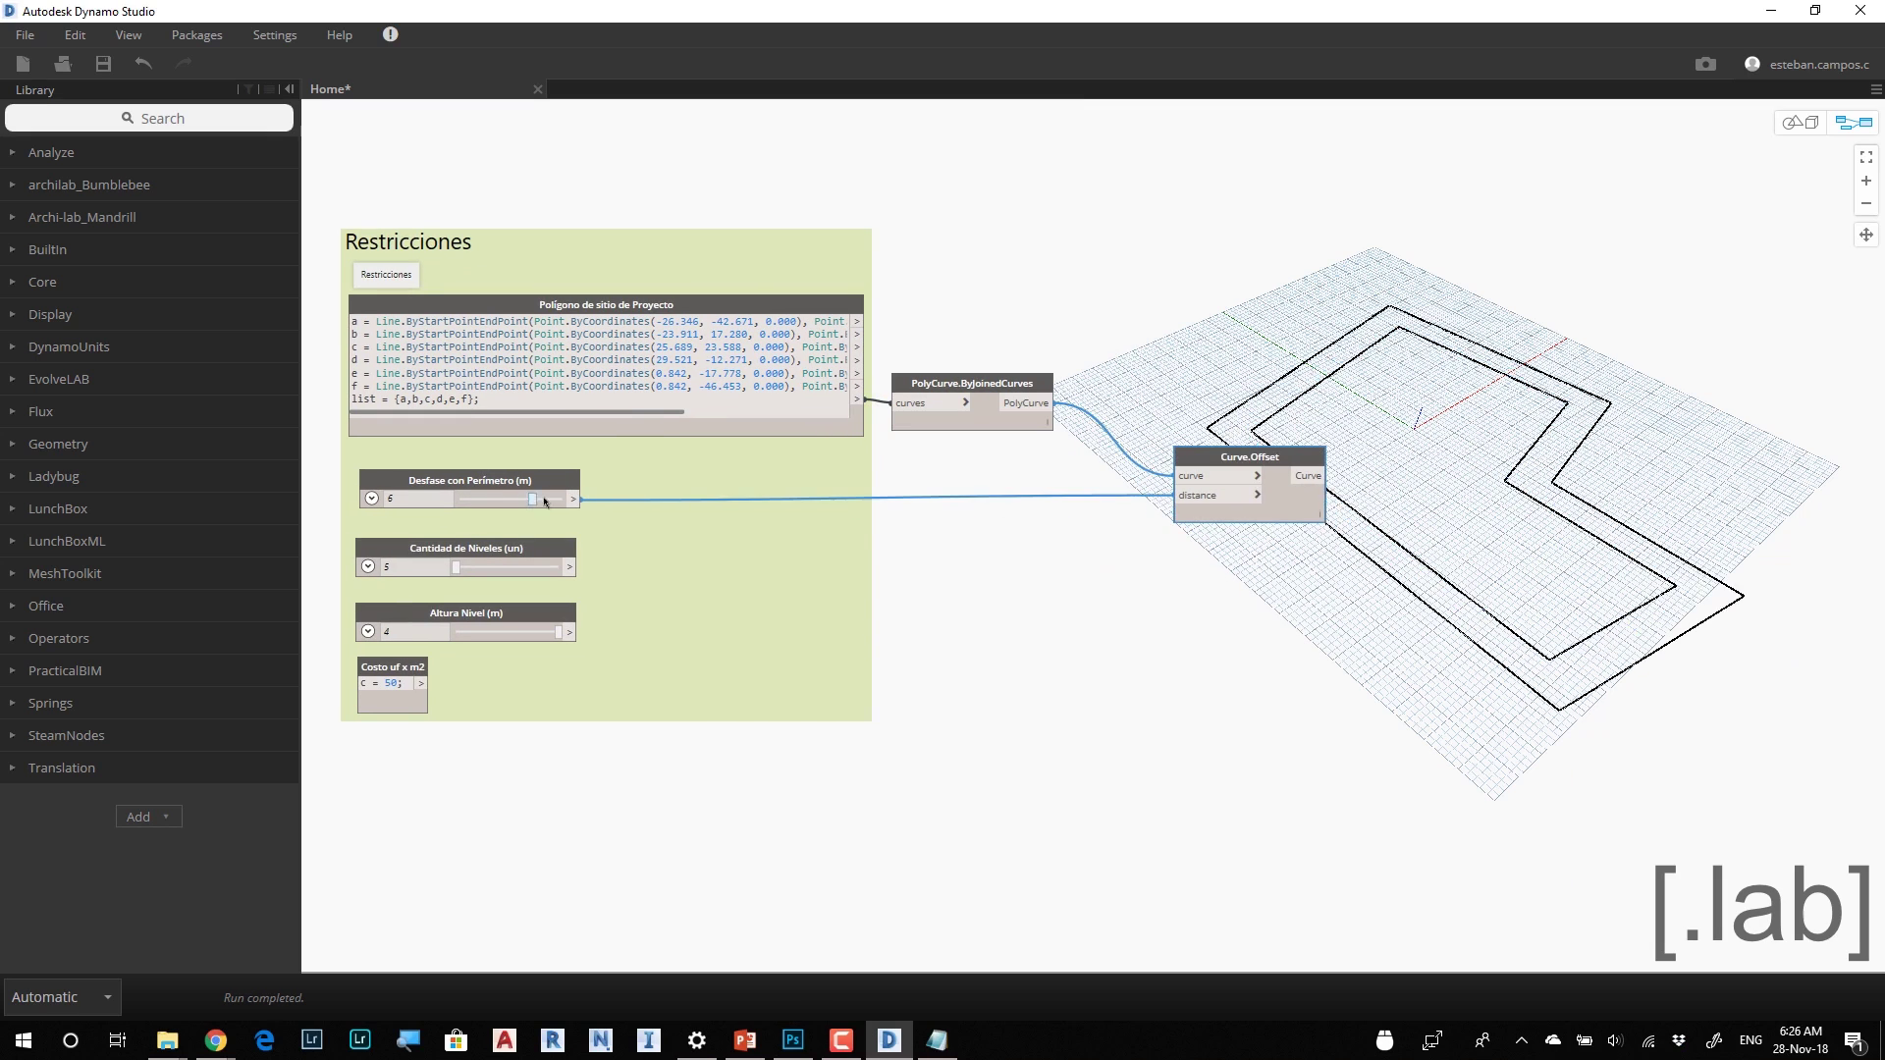Screen dimensions: 1885x1060
Task: Collapse the Library panel with arrow icon
Action: coord(290,89)
